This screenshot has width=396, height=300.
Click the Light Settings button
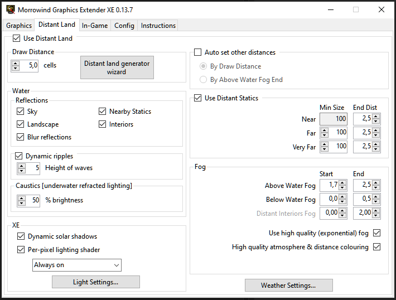[x=95, y=282]
